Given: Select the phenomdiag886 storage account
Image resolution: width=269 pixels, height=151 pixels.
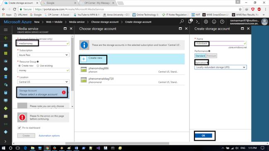Looking at the screenshot, I should (x=132, y=70).
